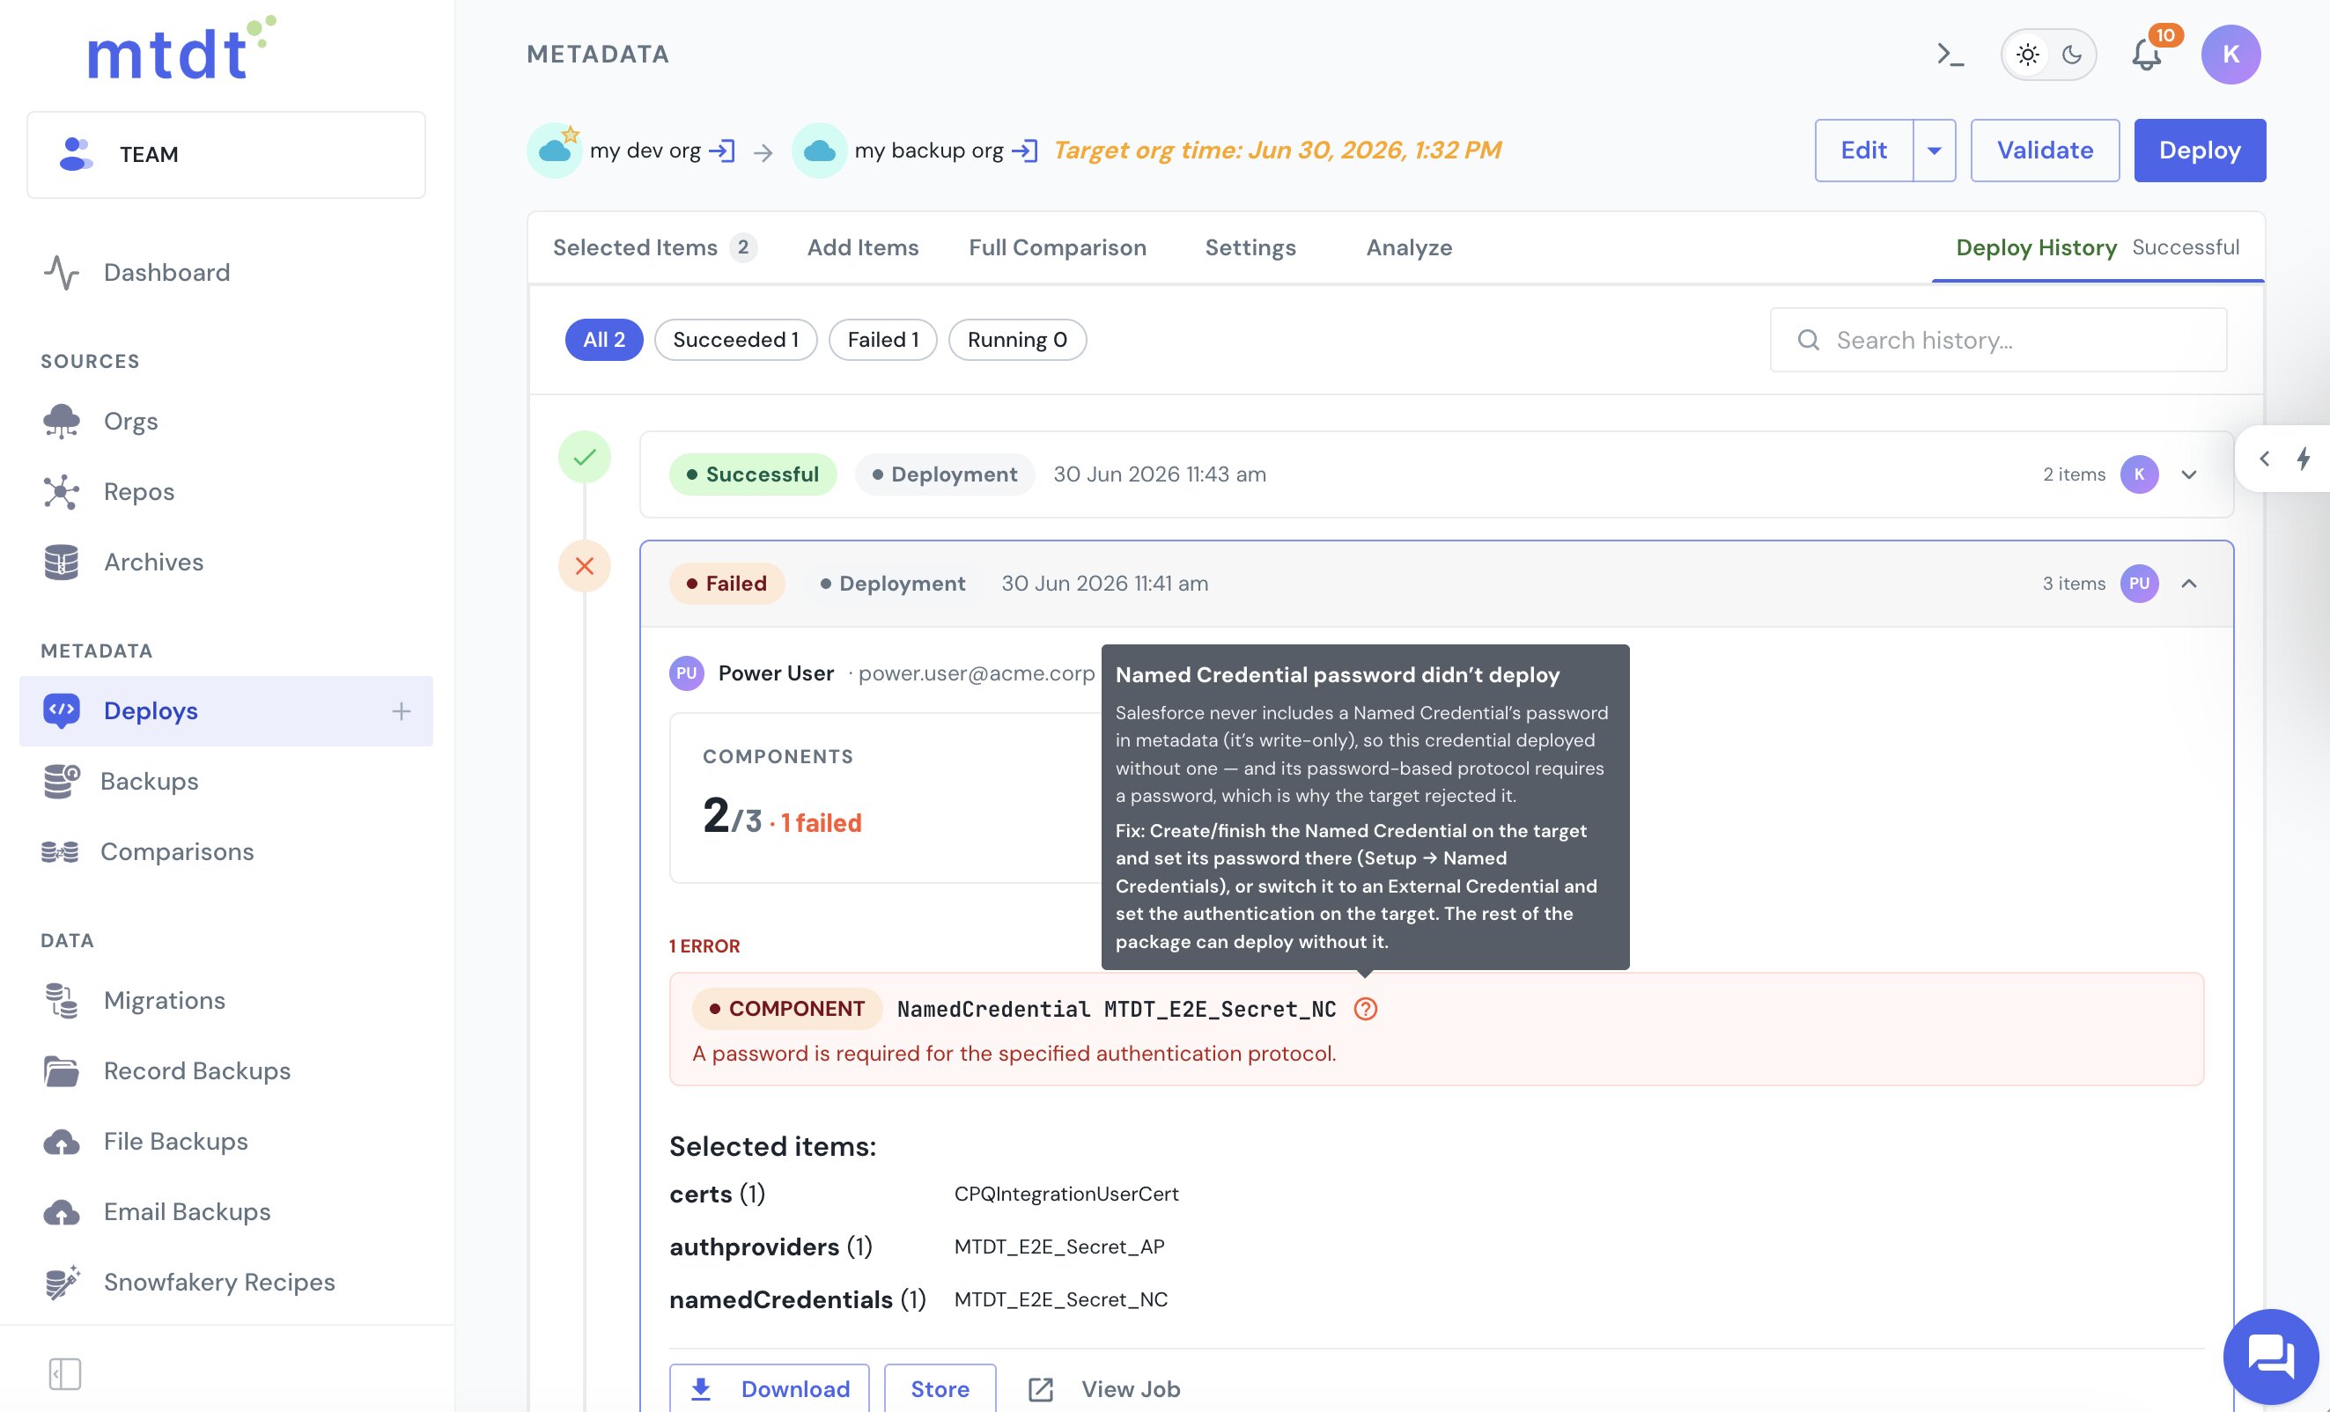Open my backup org login arrow
The width and height of the screenshot is (2330, 1412).
pyautogui.click(x=1024, y=151)
